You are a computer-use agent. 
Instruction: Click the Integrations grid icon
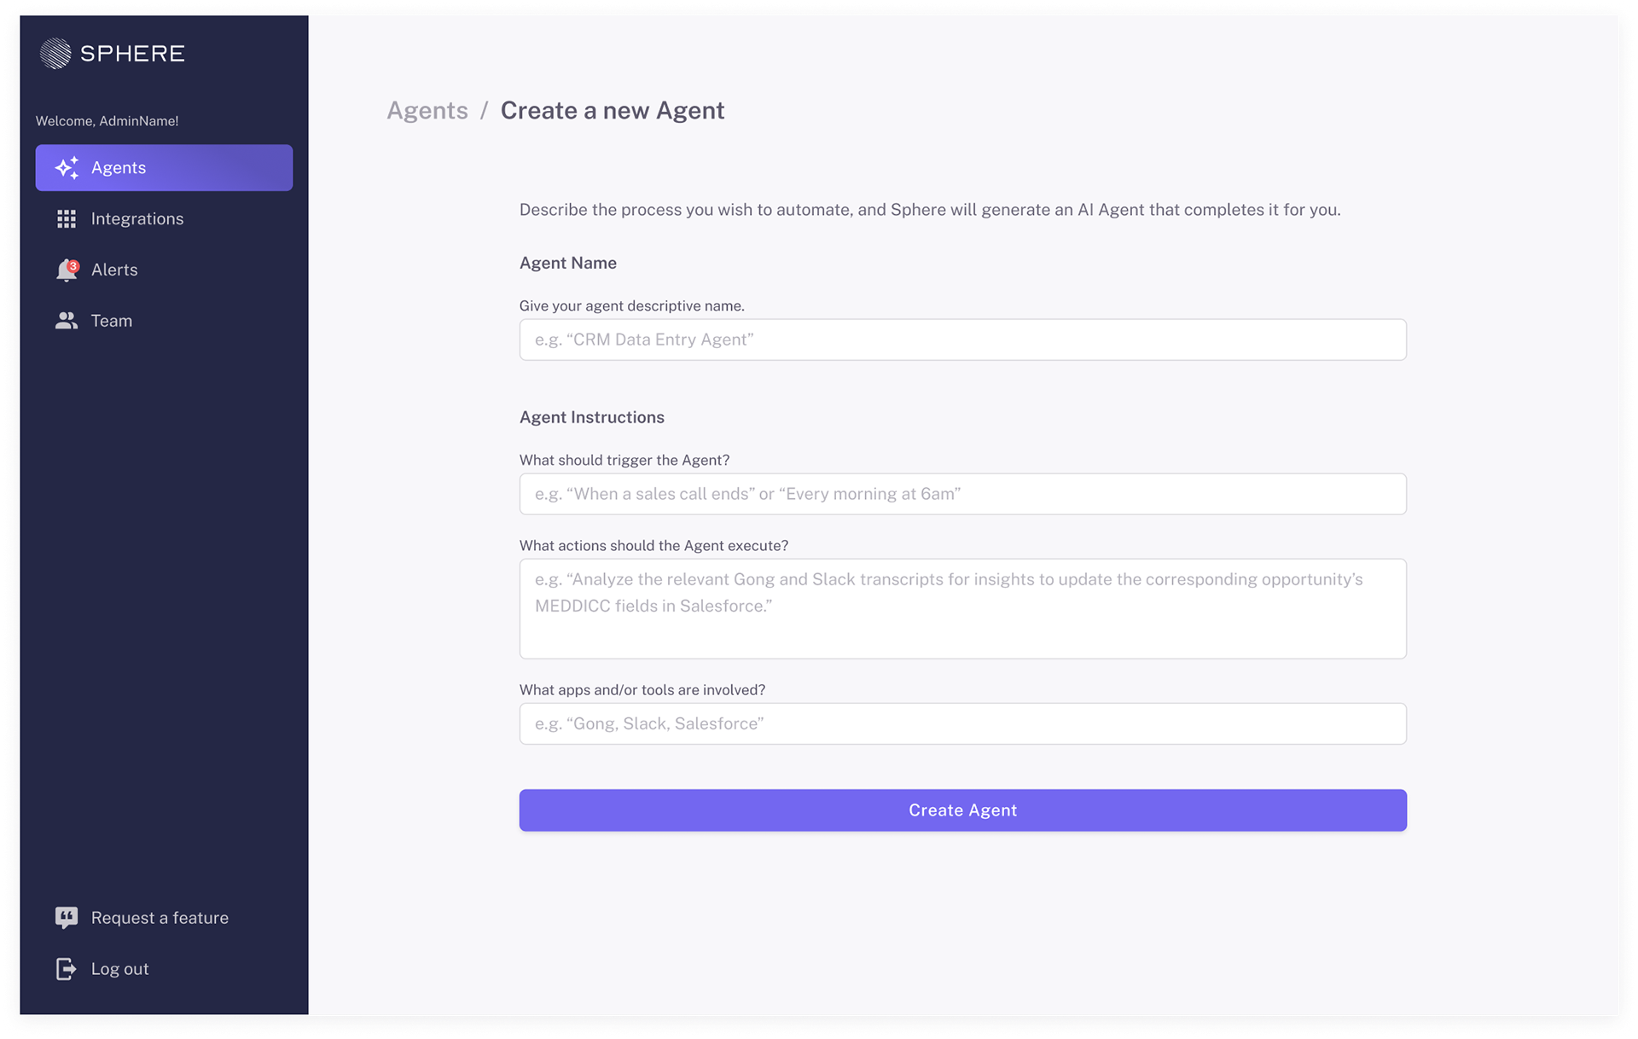tap(67, 219)
